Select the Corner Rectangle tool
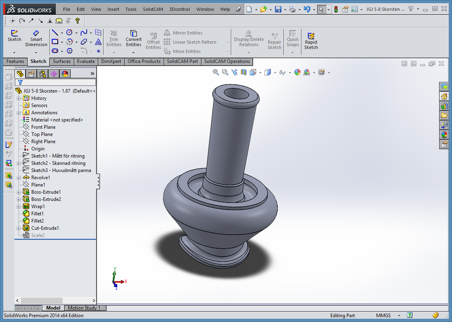452x322 pixels. pos(55,42)
